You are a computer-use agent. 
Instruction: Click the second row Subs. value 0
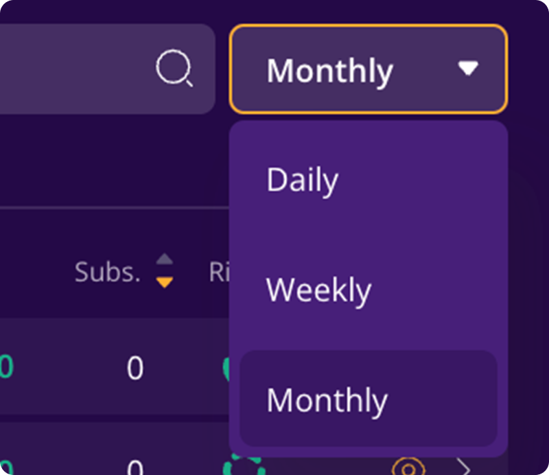pos(135,467)
